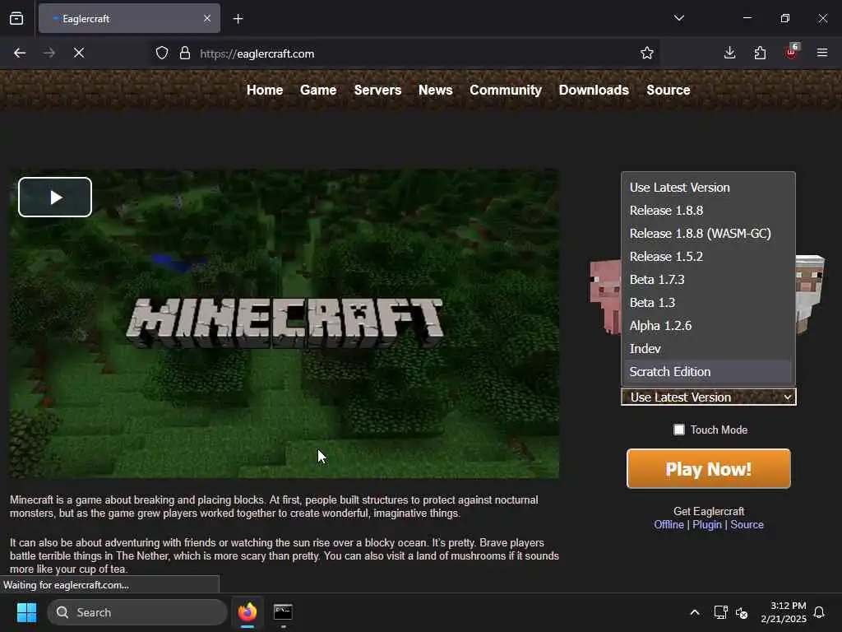Select Scratch Edition option
Viewport: 842px width, 632px height.
708,372
